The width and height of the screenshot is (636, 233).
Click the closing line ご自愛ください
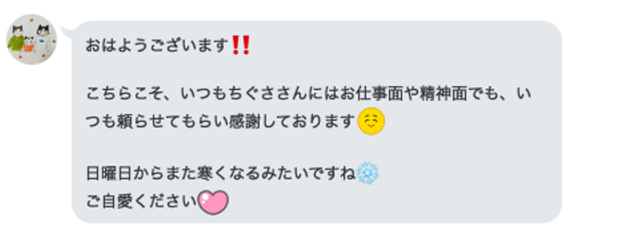coord(141,202)
